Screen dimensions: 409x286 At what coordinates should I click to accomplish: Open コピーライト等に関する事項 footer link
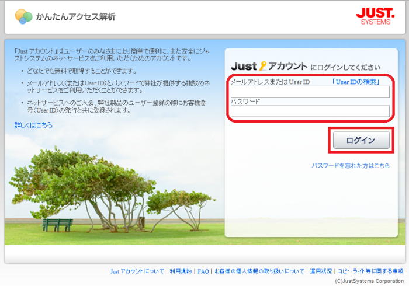point(370,271)
